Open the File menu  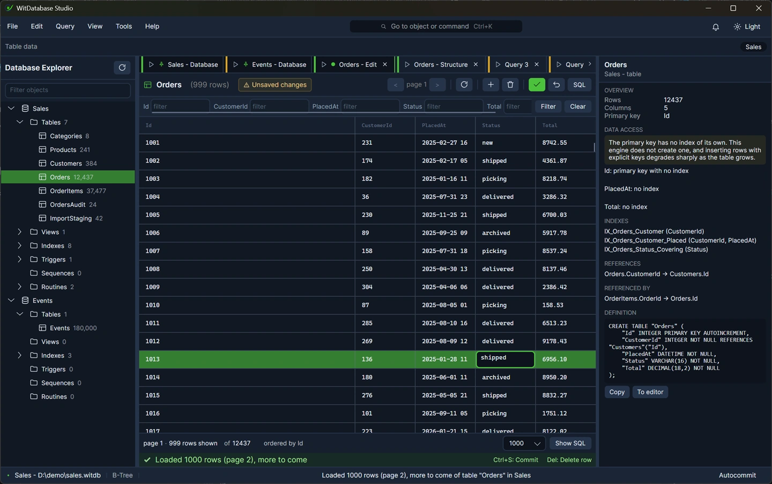click(12, 26)
